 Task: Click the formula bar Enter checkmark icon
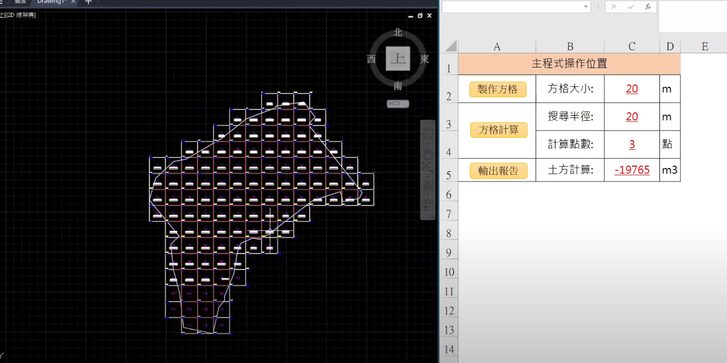(x=631, y=7)
